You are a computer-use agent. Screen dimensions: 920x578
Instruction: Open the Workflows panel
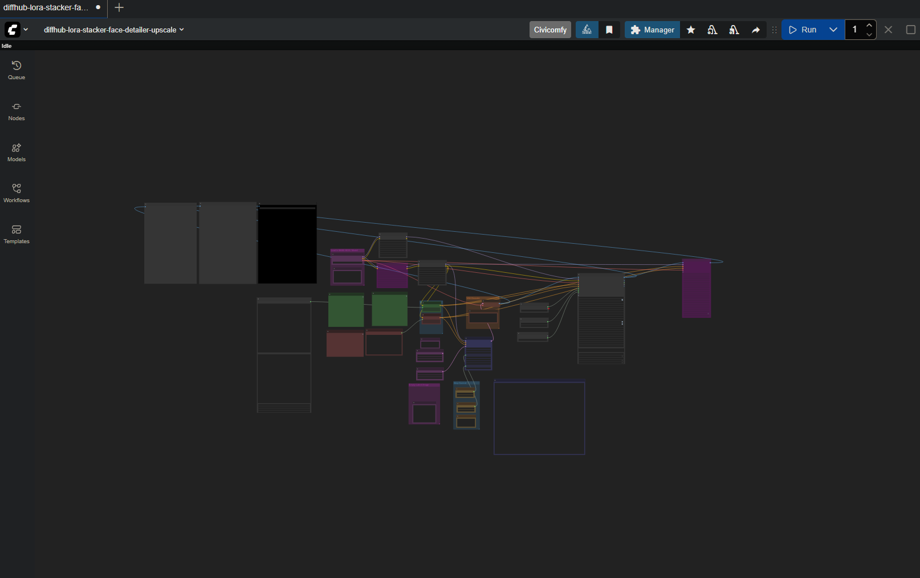coord(16,192)
